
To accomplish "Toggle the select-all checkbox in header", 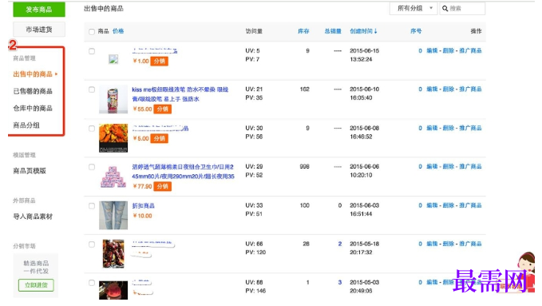I will tap(92, 31).
